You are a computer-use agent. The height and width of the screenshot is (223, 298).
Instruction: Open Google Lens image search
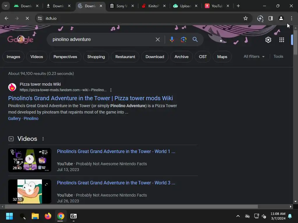pos(183,39)
